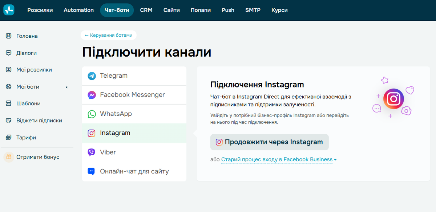The width and height of the screenshot is (436, 212).
Task: Select the Чат-боти top menu tab
Action: 117,10
